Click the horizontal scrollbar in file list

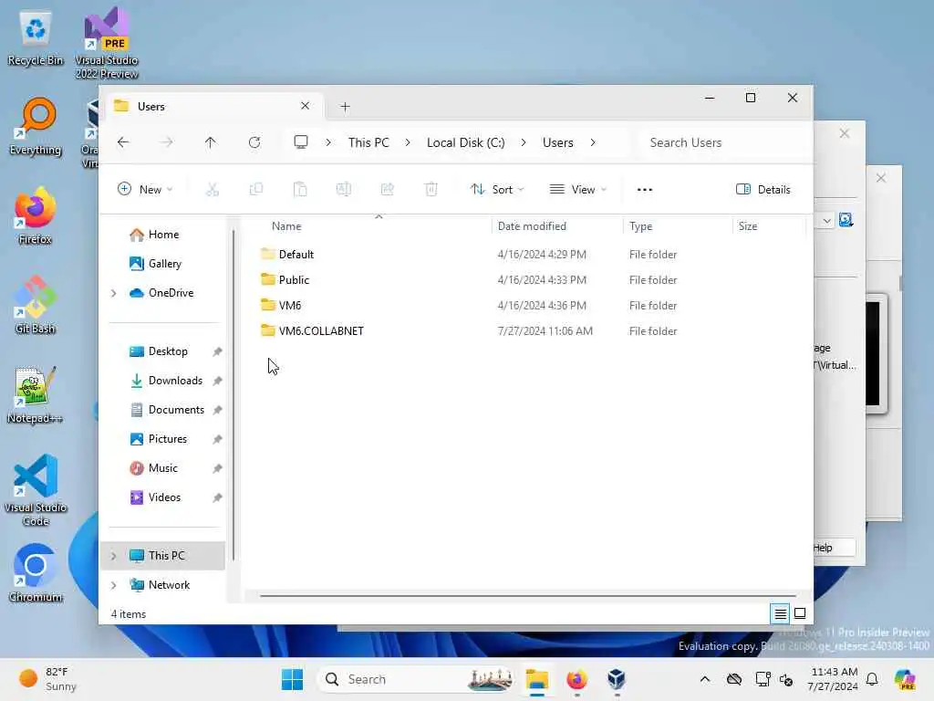528,595
